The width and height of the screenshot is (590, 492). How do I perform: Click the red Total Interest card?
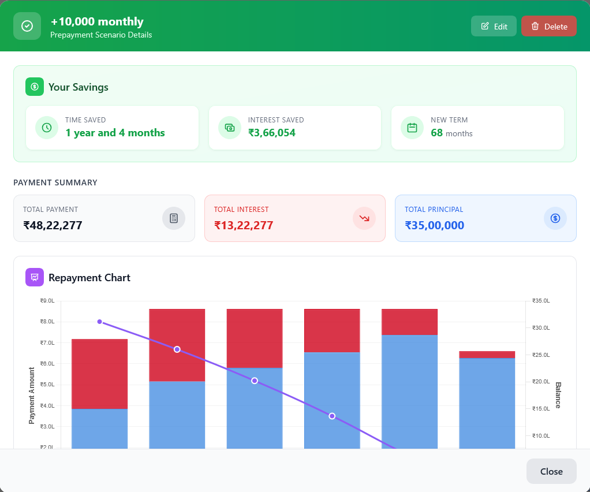click(295, 218)
